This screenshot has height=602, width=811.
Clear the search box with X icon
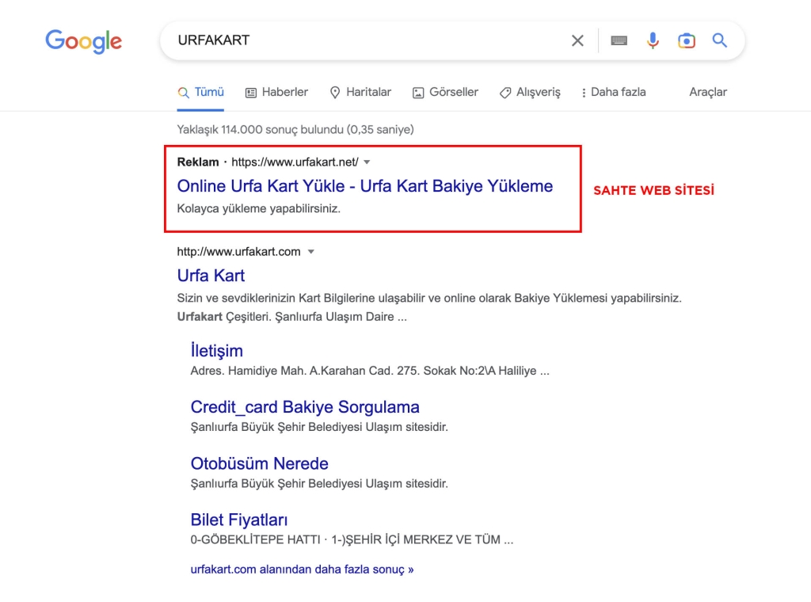(577, 40)
